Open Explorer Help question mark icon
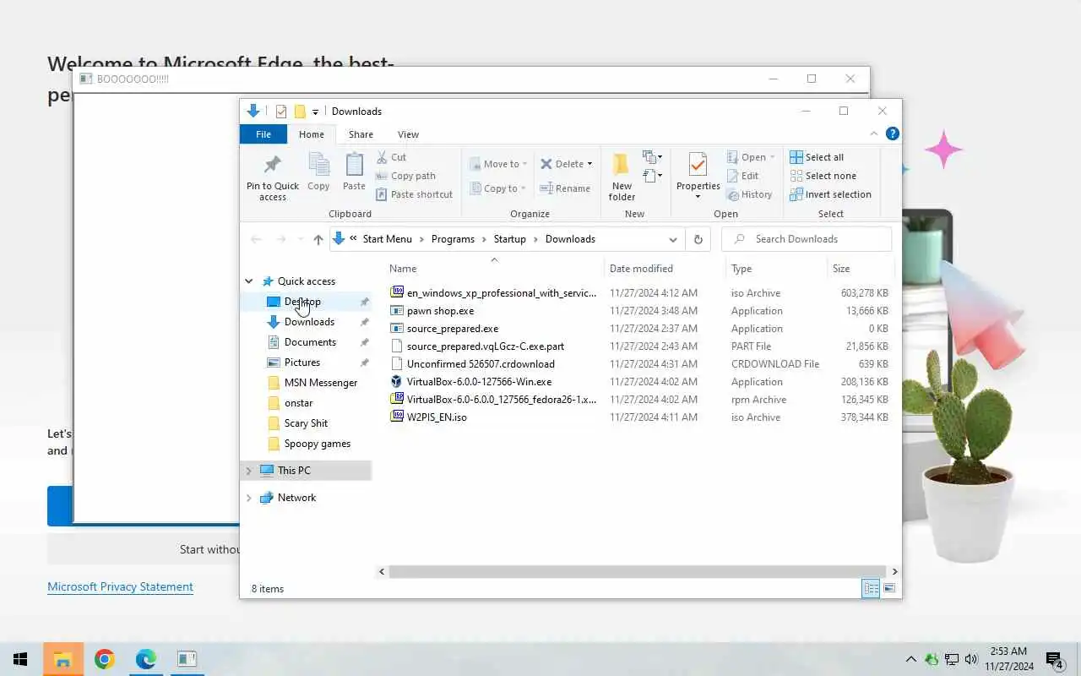 [x=892, y=134]
